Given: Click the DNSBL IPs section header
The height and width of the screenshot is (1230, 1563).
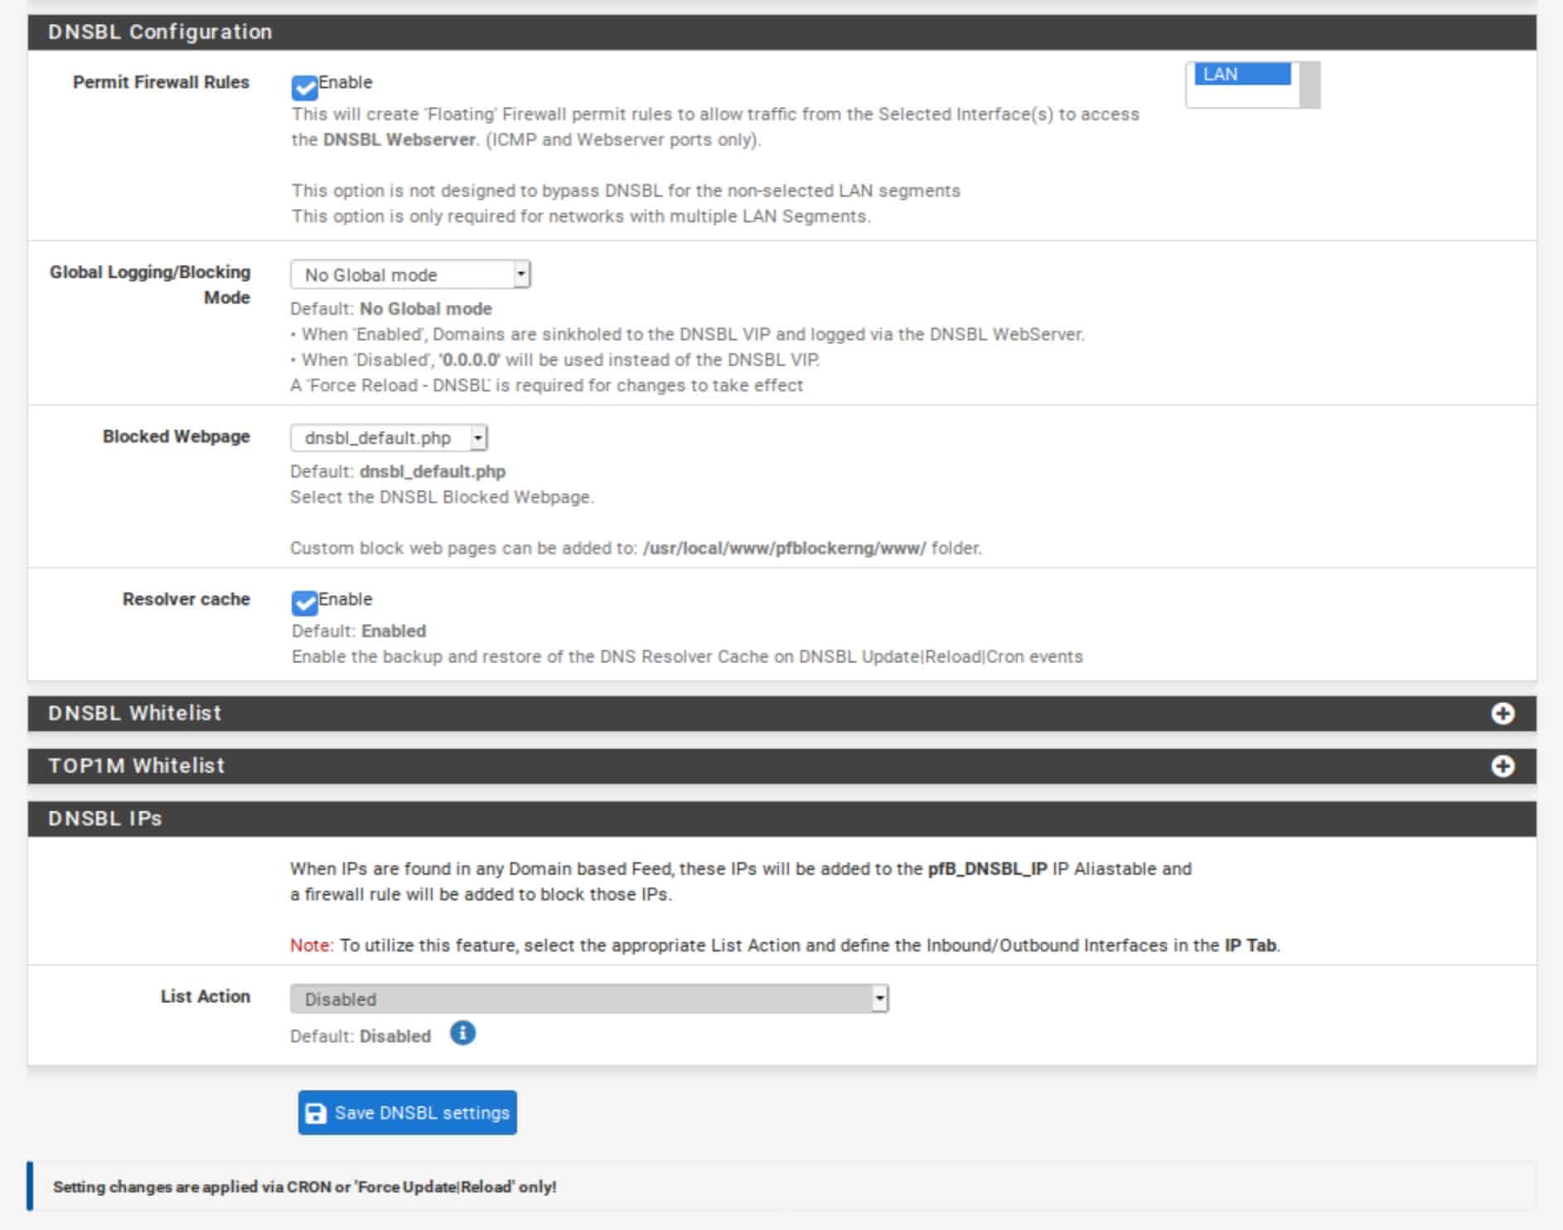Looking at the screenshot, I should point(781,819).
